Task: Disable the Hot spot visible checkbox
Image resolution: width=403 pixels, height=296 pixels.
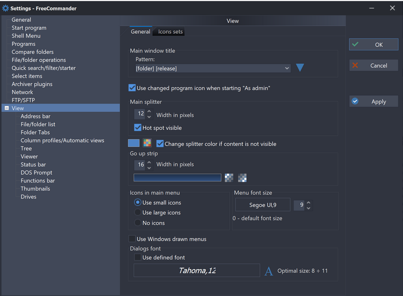Action: [x=138, y=127]
